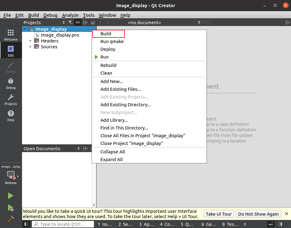291x228 pixels.
Task: Select the image_display.pro file in tree
Action: click(x=60, y=35)
